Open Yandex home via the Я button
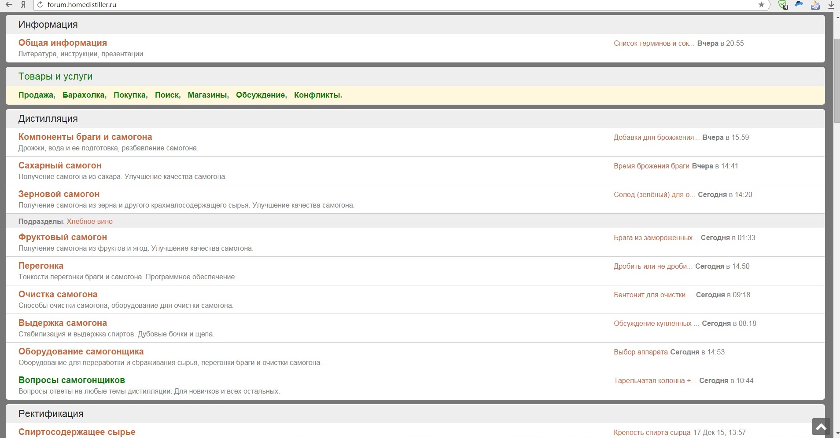The image size is (840, 438). pos(23,5)
